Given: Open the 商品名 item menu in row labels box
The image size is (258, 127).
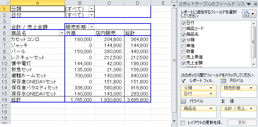Looking at the screenshot, I should (x=211, y=109).
